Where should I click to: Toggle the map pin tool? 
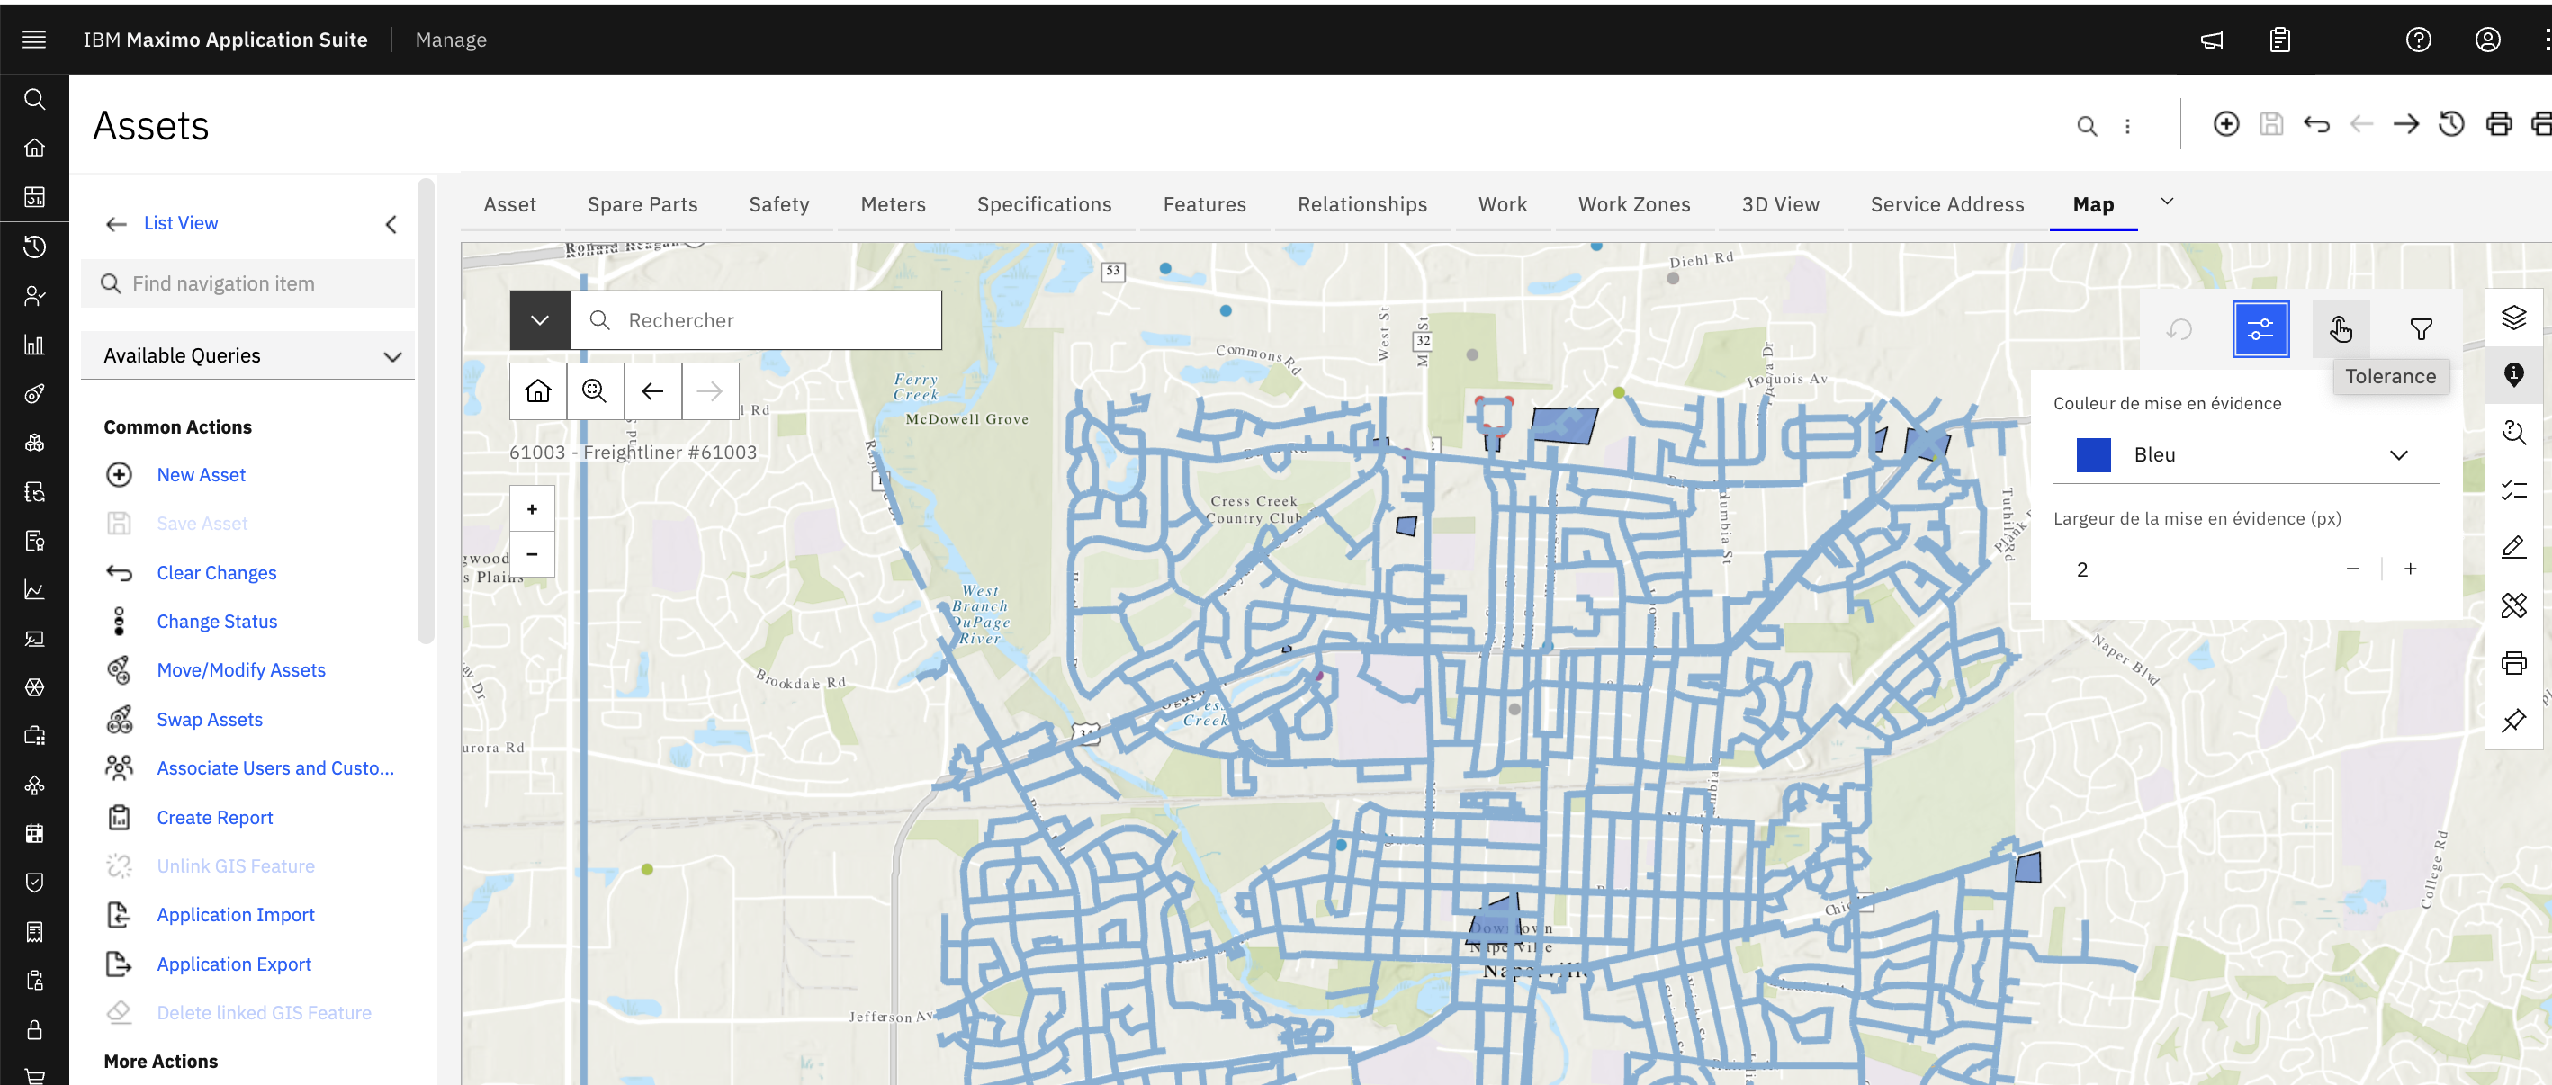(2513, 721)
